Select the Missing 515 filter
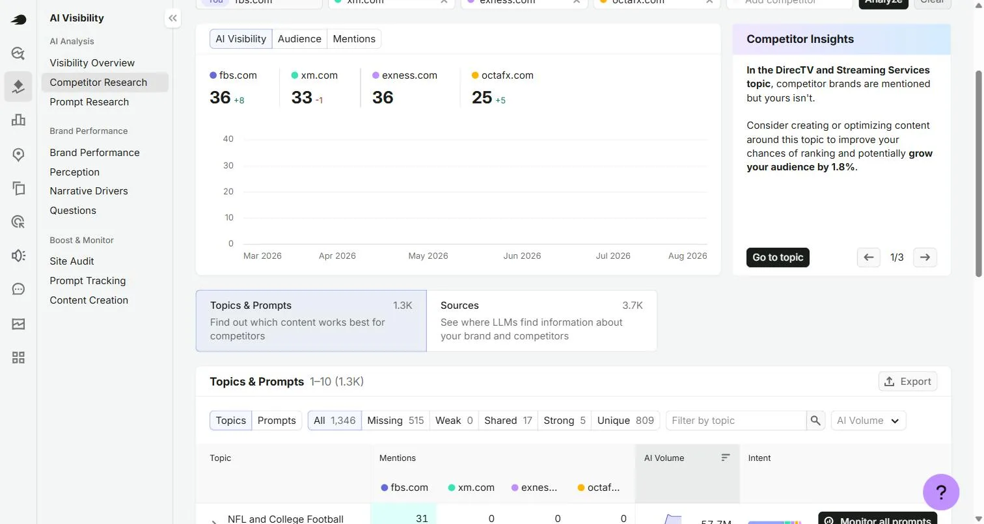Screen dimensions: 984x524 pos(396,421)
